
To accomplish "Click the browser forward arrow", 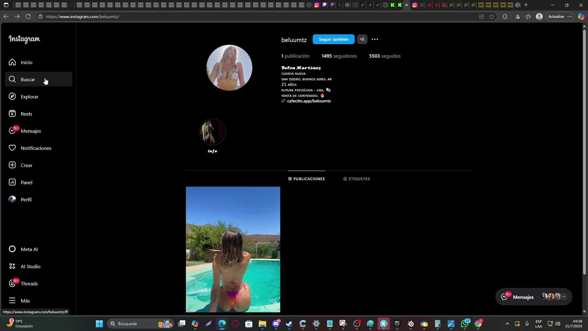I will (x=17, y=17).
